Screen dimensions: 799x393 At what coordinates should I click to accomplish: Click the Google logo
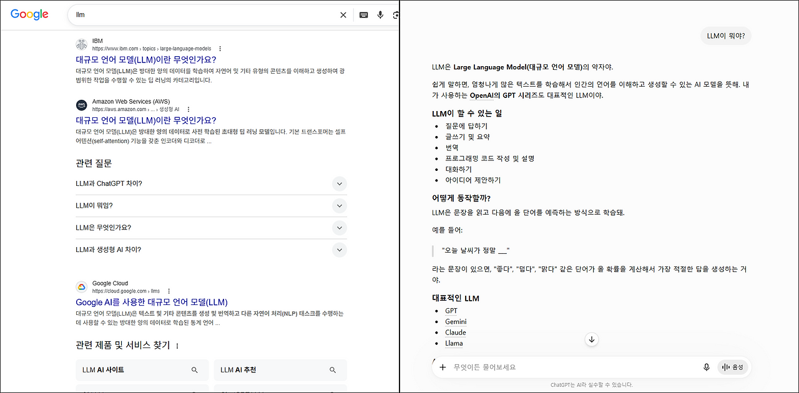tap(29, 14)
